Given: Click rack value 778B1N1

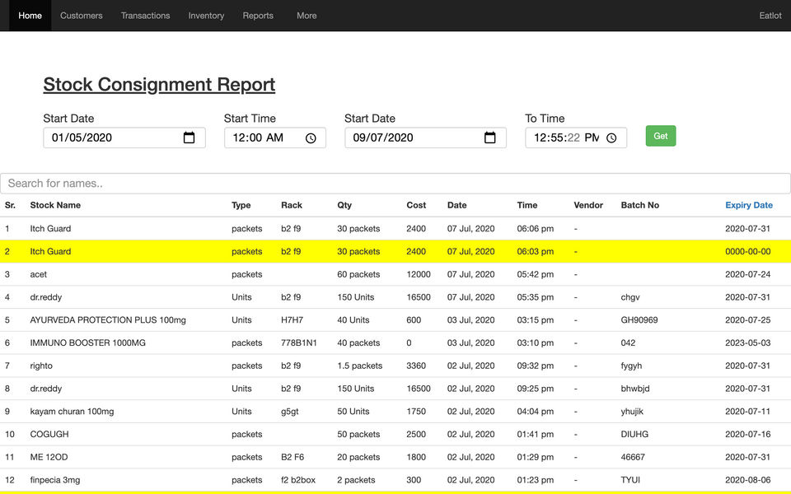Looking at the screenshot, I should [x=298, y=343].
